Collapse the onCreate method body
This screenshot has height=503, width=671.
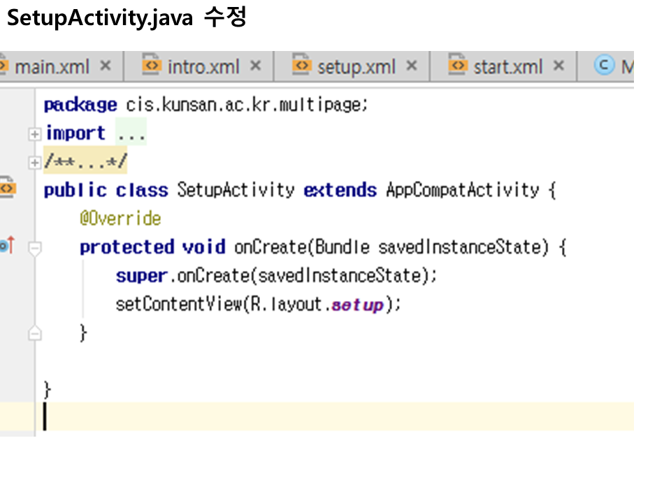point(34,247)
